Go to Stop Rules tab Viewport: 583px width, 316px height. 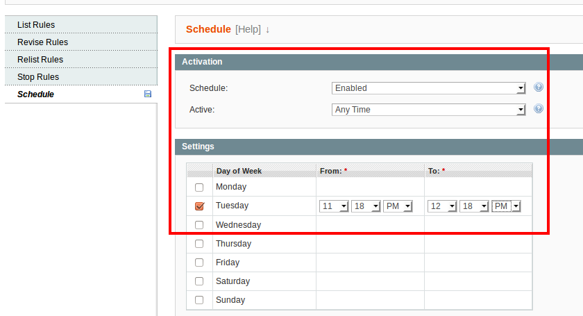[x=38, y=77]
